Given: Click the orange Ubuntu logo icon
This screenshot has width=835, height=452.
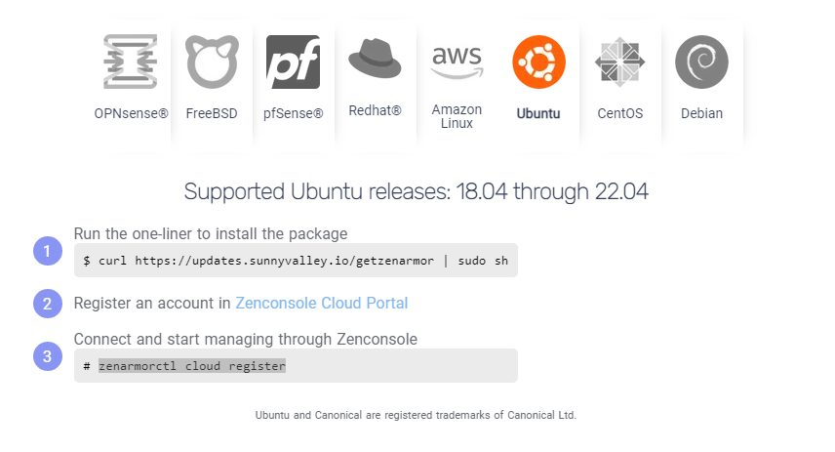Looking at the screenshot, I should click(538, 62).
